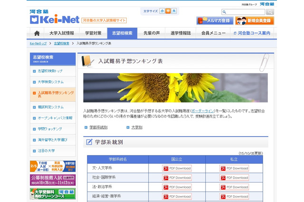304x202 pixels.
Task: Click the T日程入試 banner
Action: pos(53,166)
